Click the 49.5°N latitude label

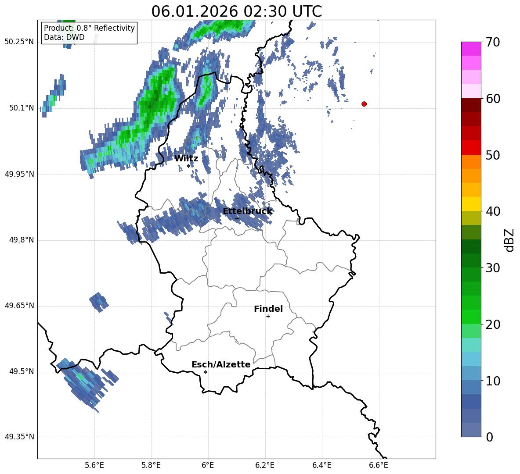[x=22, y=371]
